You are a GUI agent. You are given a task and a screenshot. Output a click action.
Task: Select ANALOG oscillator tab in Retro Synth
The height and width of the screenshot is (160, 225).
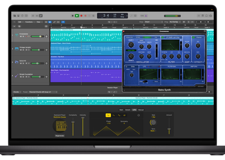[129, 37]
